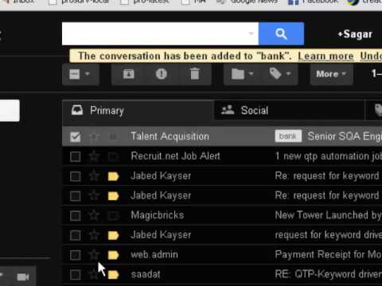Click the blue search button

281,34
